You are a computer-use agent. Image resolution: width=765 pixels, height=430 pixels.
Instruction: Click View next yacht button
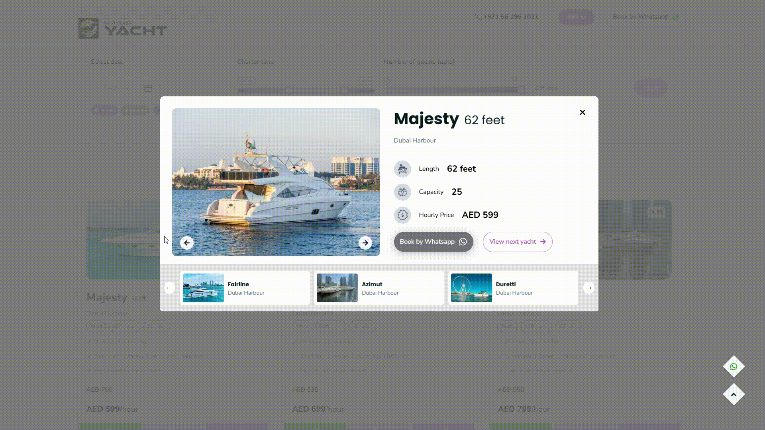click(518, 242)
